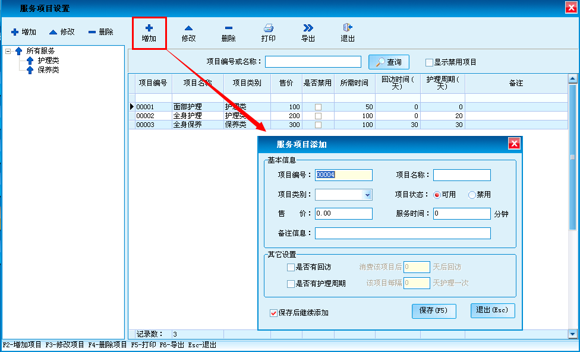The width and height of the screenshot is (580, 352).
Task: Click the 打印 printer icon
Action: (x=268, y=28)
